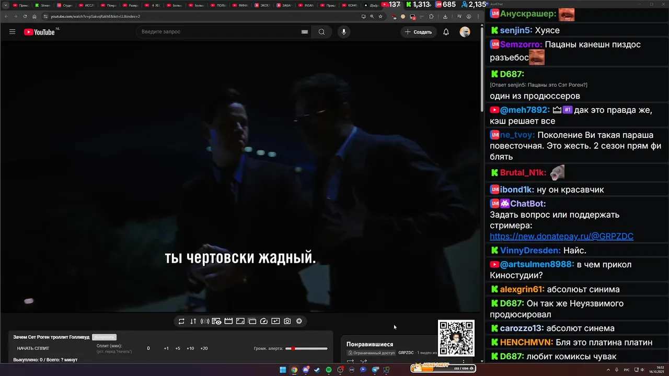The height and width of the screenshot is (376, 669).
Task: Click the QR code image
Action: tap(456, 338)
